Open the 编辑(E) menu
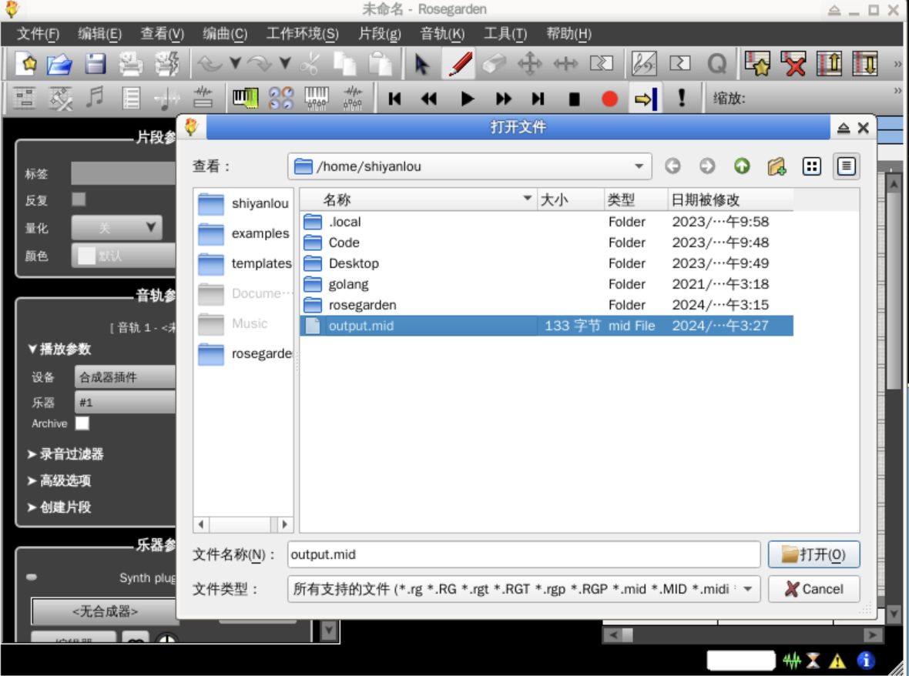Screen dimensions: 909x676 [x=99, y=34]
